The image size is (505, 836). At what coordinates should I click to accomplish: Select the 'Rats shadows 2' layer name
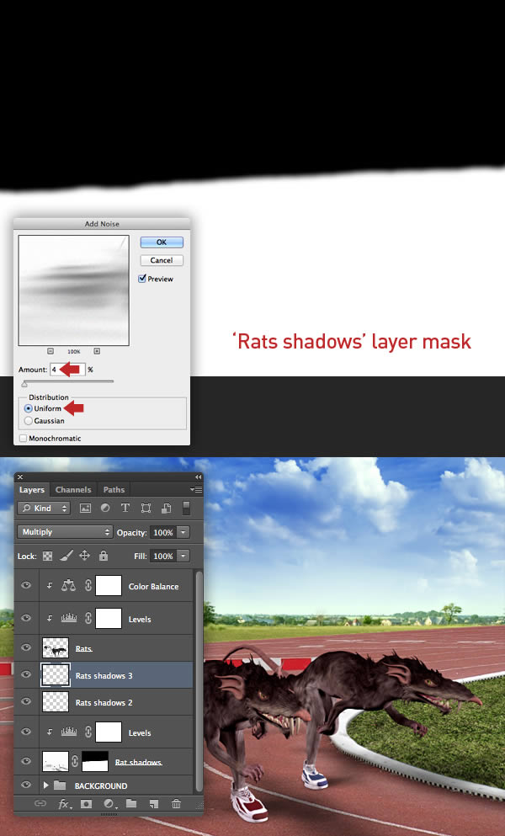point(104,702)
